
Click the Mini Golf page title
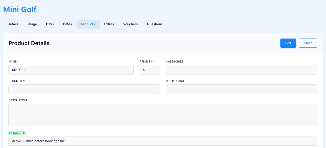[x=20, y=9]
